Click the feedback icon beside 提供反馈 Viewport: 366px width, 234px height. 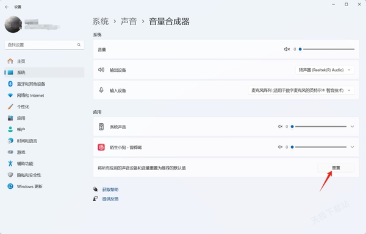pos(95,199)
